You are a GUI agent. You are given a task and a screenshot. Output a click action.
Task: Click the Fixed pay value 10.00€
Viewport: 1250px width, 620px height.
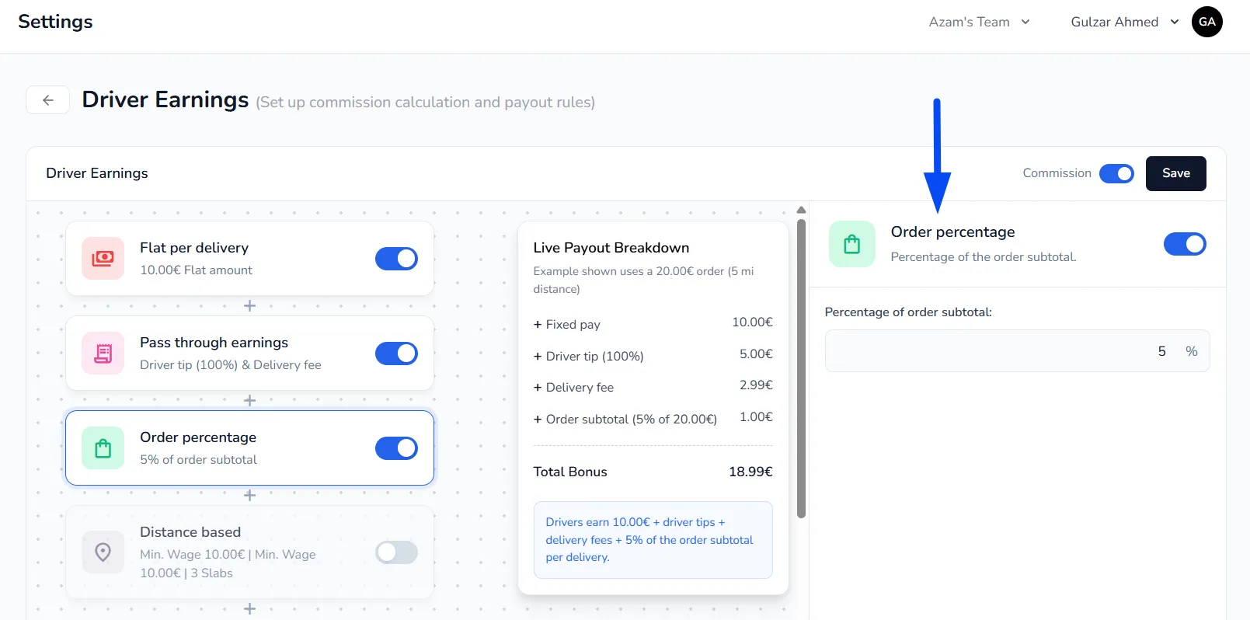752,322
